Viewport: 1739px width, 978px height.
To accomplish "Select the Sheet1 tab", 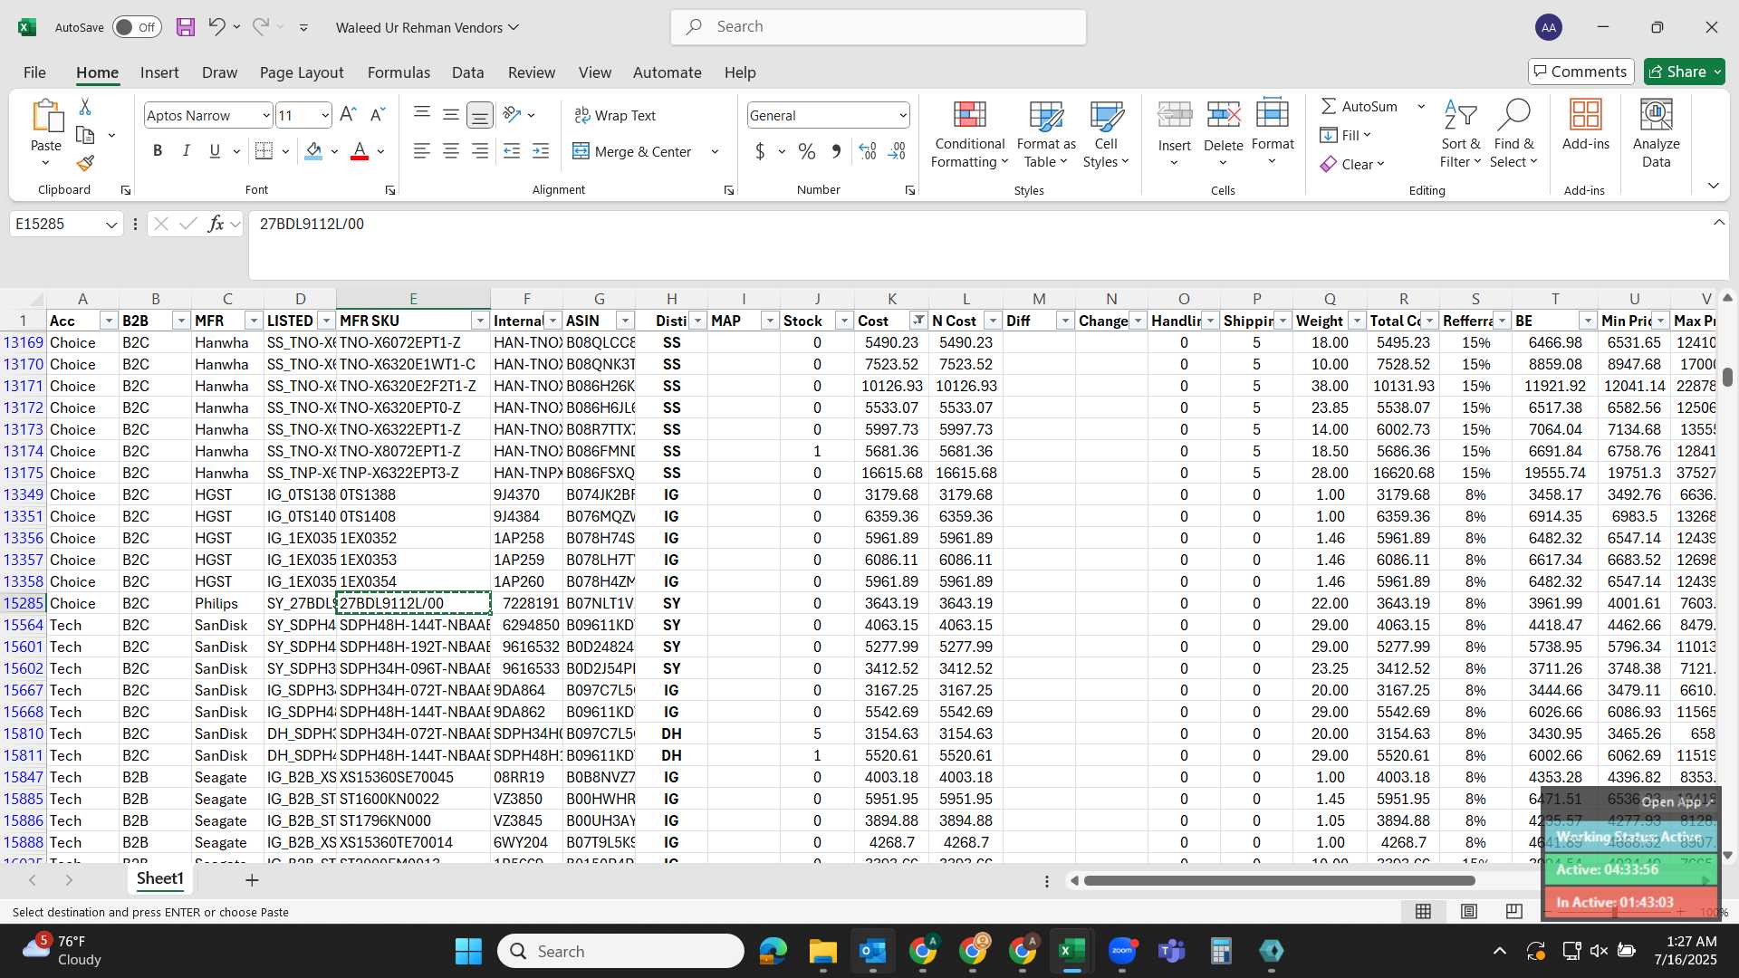I will tap(159, 878).
